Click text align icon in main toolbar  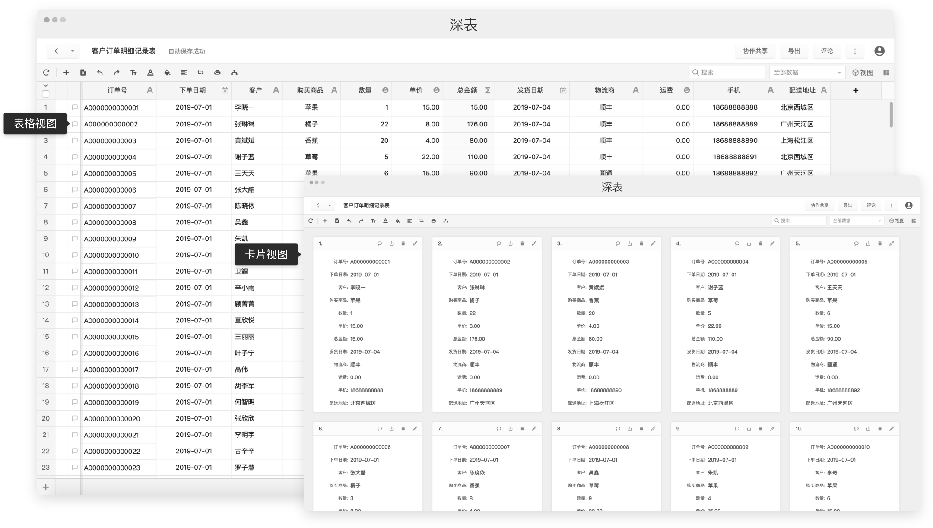(x=184, y=73)
